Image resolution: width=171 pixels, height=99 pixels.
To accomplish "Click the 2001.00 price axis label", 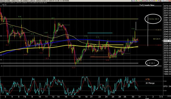I will pos(167,67).
